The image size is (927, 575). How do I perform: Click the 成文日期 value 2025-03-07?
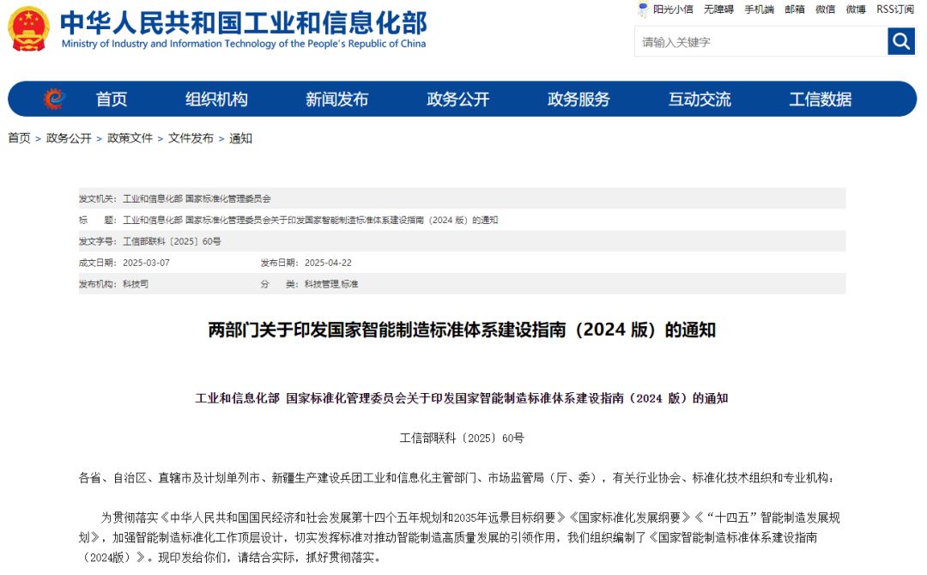point(146,263)
